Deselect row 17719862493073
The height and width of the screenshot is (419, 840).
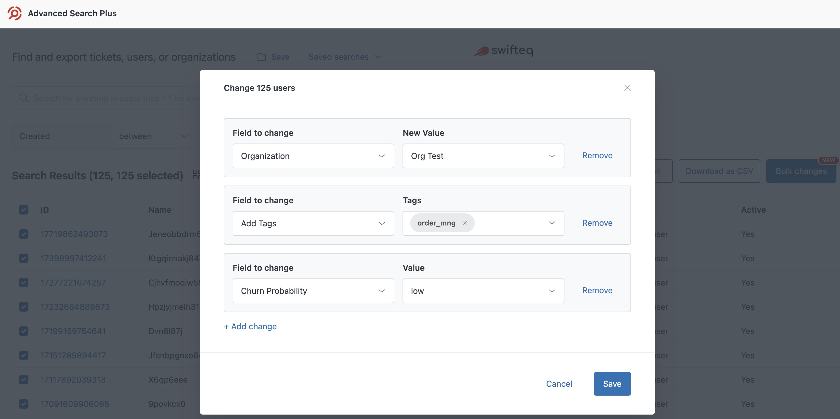point(23,234)
